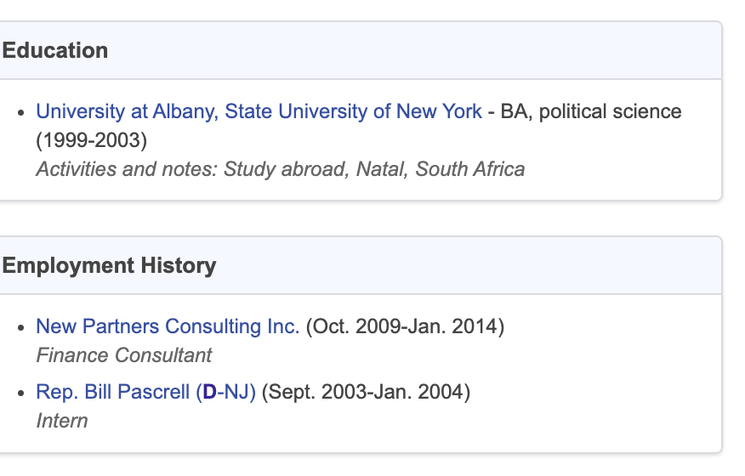This screenshot has width=745, height=476.
Task: Click the bullet before New Partners Consulting
Action: 20,328
